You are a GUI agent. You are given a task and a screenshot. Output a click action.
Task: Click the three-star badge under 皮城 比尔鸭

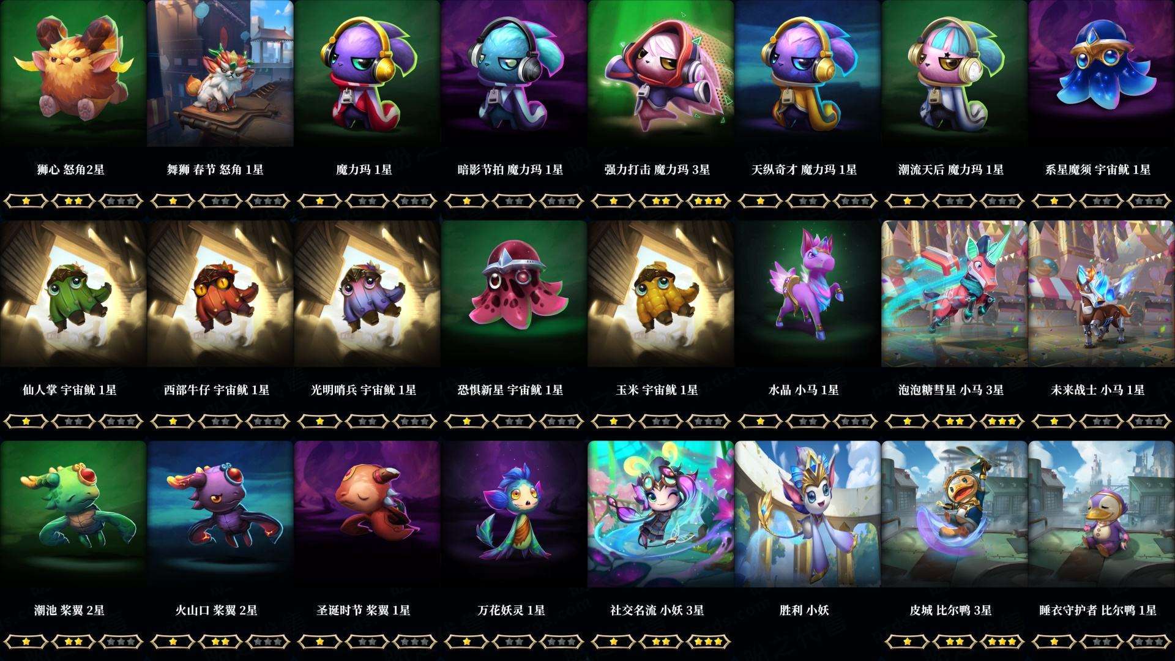pyautogui.click(x=1002, y=641)
